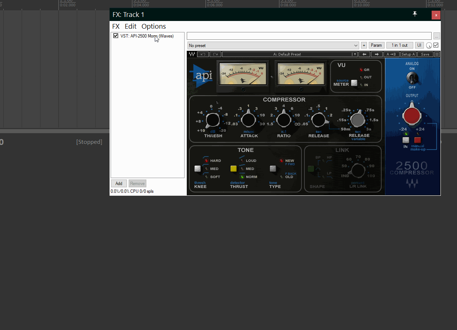Load next preset with right arrow
Viewport: 457px width, 330px height.
[x=376, y=54]
